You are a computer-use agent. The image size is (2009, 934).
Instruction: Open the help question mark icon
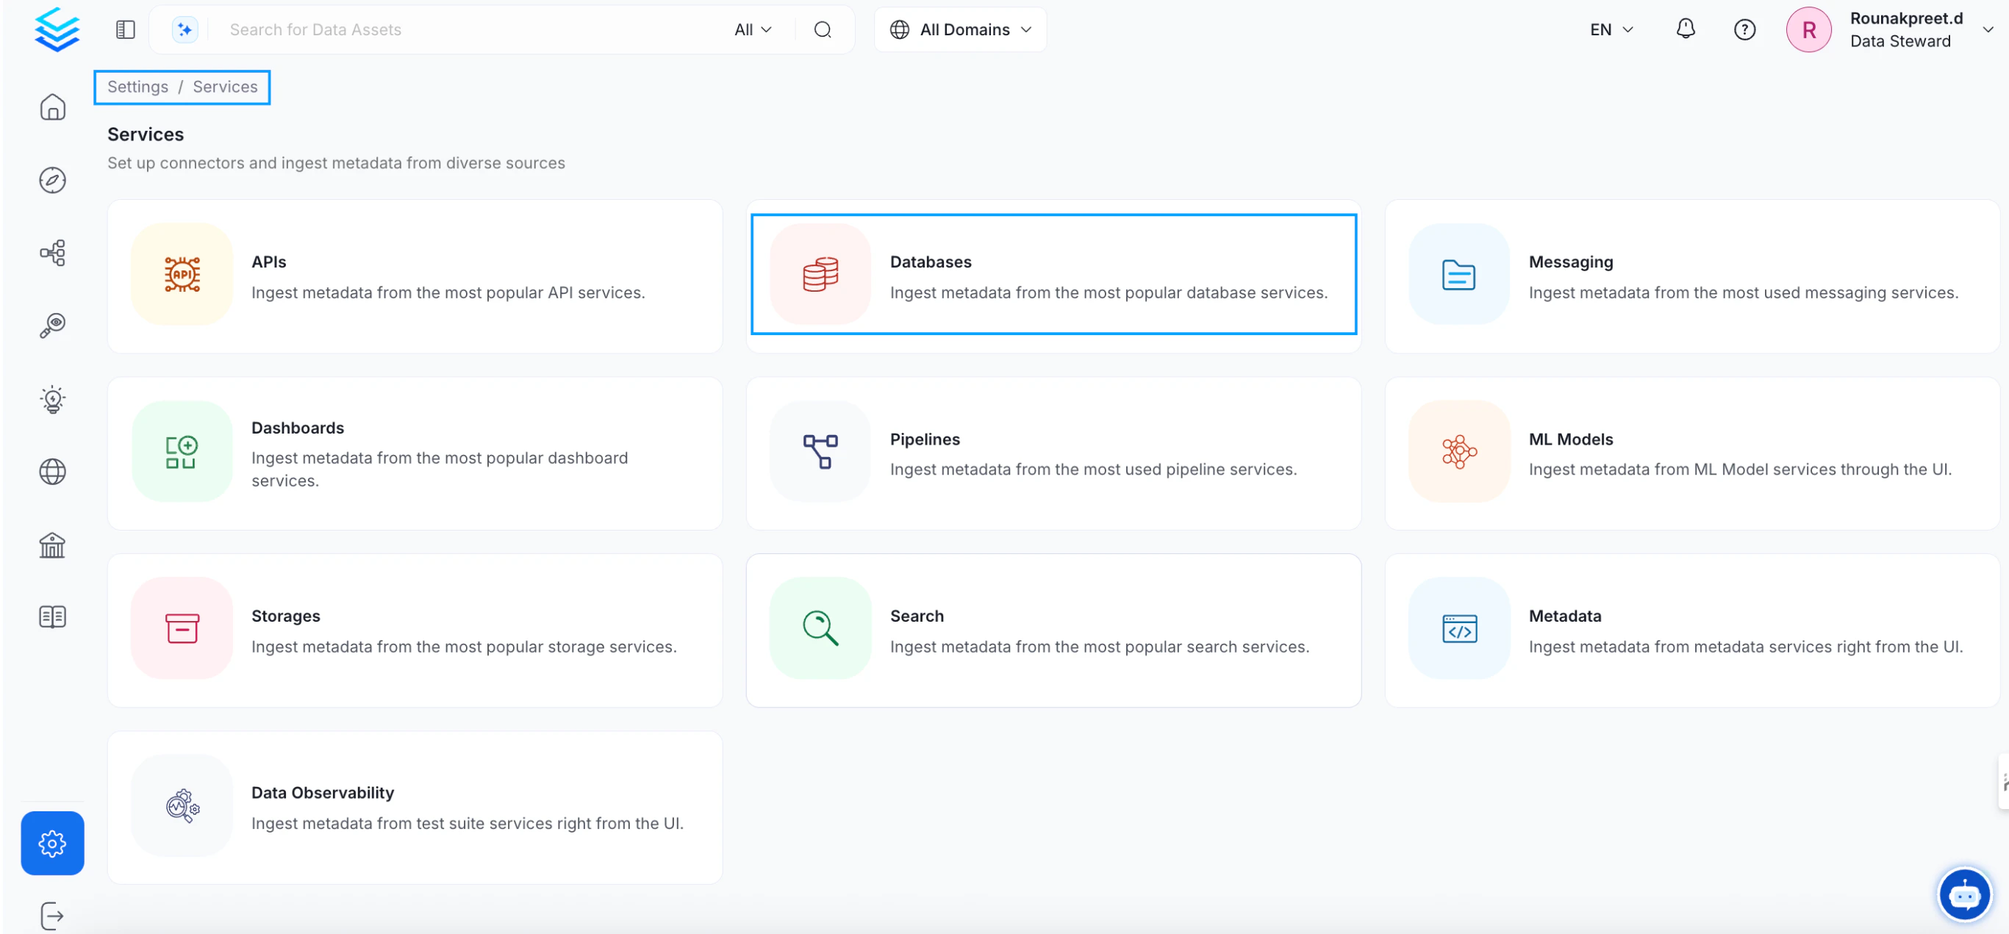[x=1744, y=29]
